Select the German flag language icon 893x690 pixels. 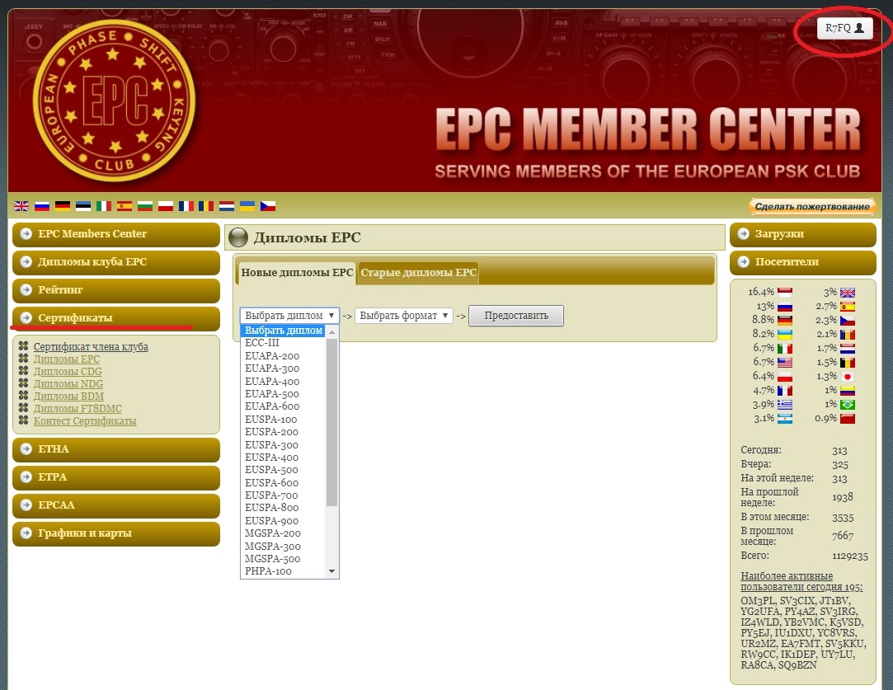(x=63, y=206)
